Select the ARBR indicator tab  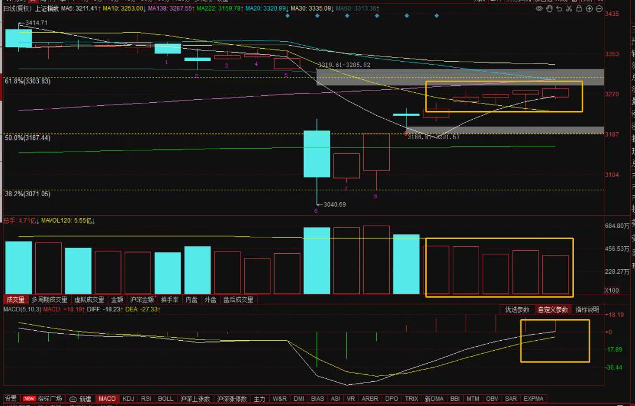point(370,399)
